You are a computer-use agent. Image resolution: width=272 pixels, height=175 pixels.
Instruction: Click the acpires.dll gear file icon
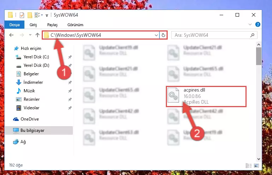pyautogui.click(x=173, y=95)
